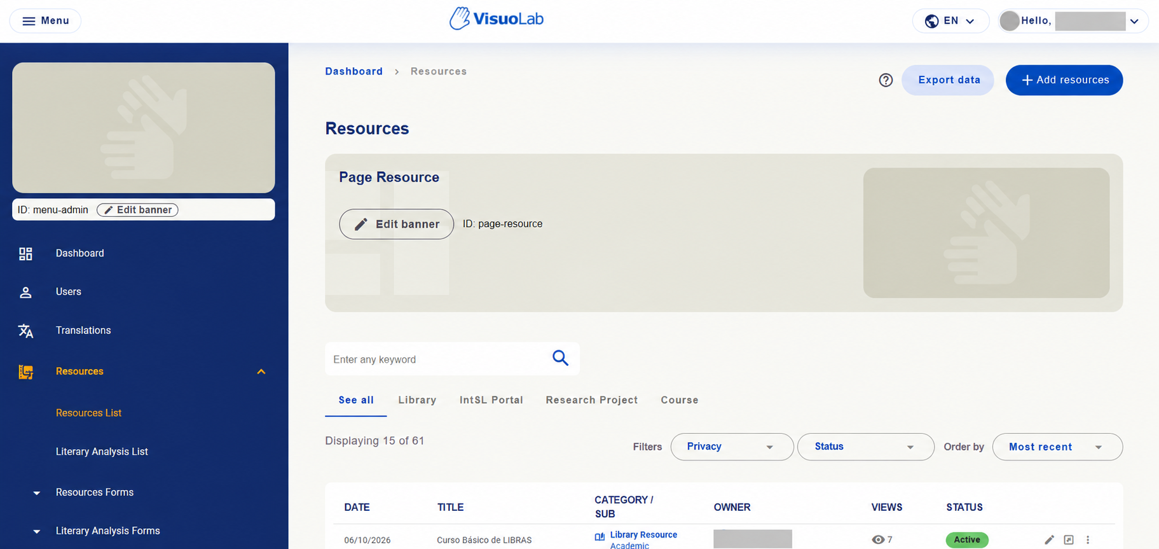1159x549 pixels.
Task: Click the Curso Básico de LIBRAS title
Action: click(484, 540)
